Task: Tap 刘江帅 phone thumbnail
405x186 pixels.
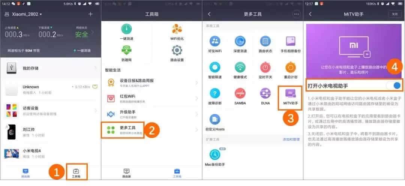Action: tap(12, 132)
